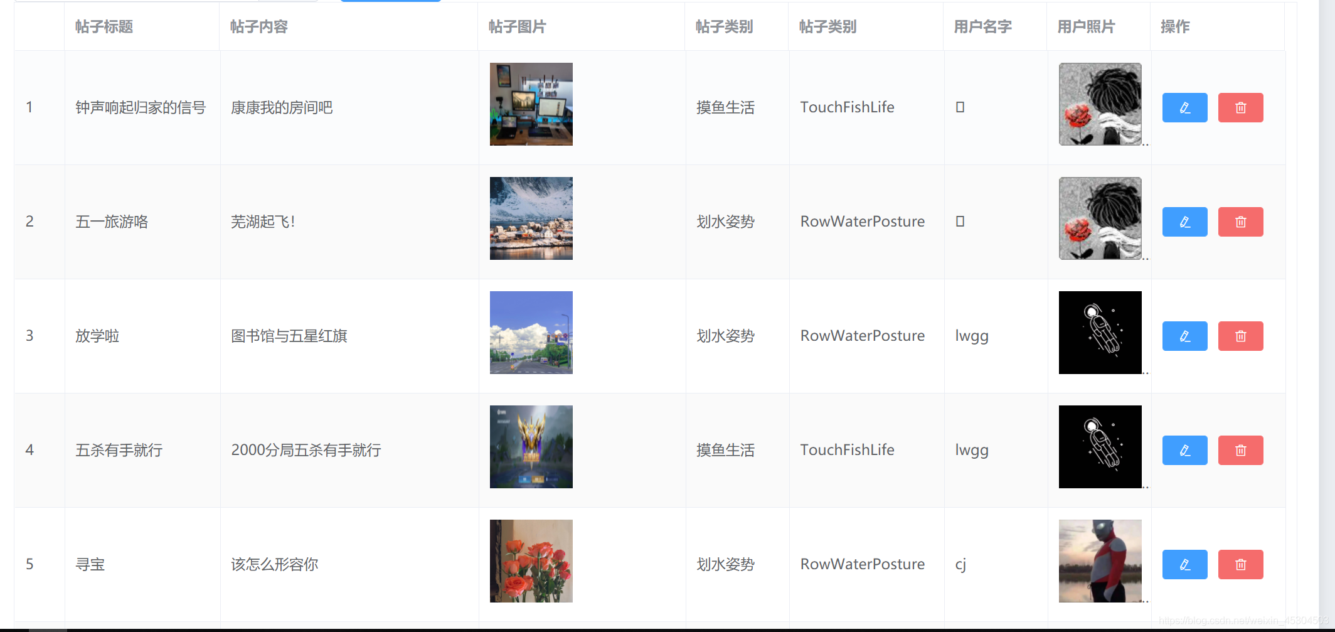1335x632 pixels.
Task: Edit the post 放学啦
Action: pyautogui.click(x=1184, y=336)
